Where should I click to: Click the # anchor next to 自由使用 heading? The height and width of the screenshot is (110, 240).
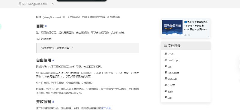[x=53, y=60]
